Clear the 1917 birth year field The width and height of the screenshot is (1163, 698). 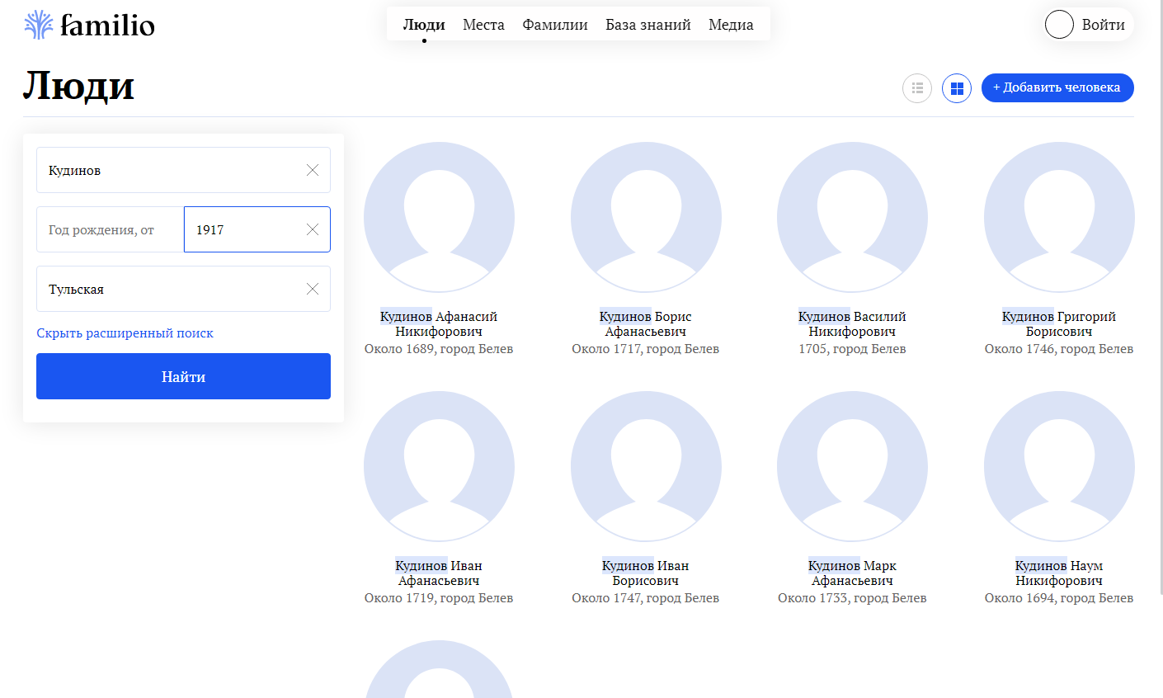pos(313,229)
